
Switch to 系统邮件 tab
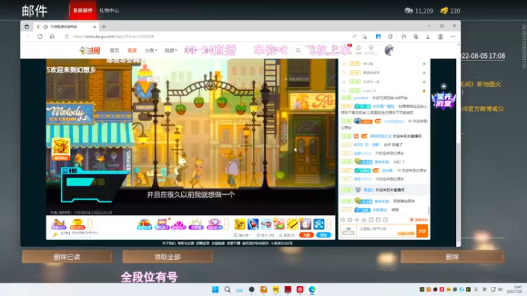(83, 11)
